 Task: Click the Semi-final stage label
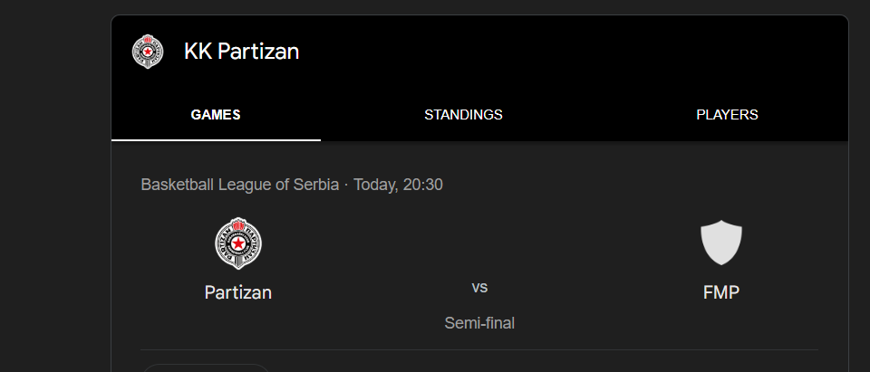479,322
